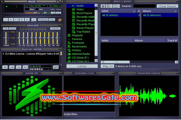Viewport: 181px width, 120px height.
Task: Open file with the Eject button
Action: [x=34, y=20]
